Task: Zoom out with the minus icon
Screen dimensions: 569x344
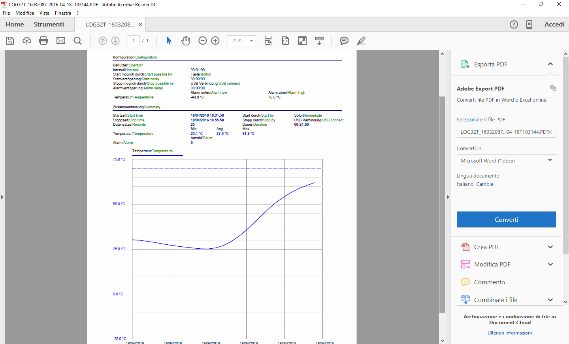Action: [x=203, y=41]
